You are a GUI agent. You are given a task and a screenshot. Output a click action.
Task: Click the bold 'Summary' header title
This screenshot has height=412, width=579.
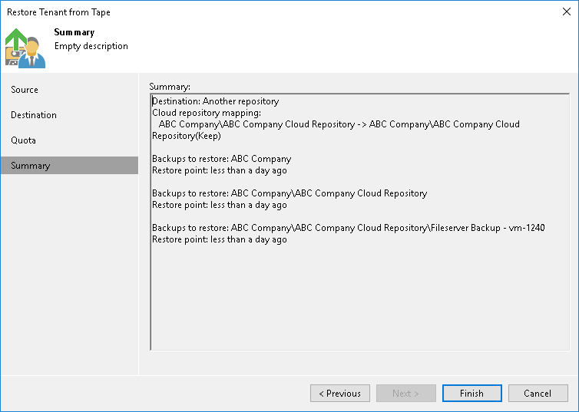click(x=74, y=32)
